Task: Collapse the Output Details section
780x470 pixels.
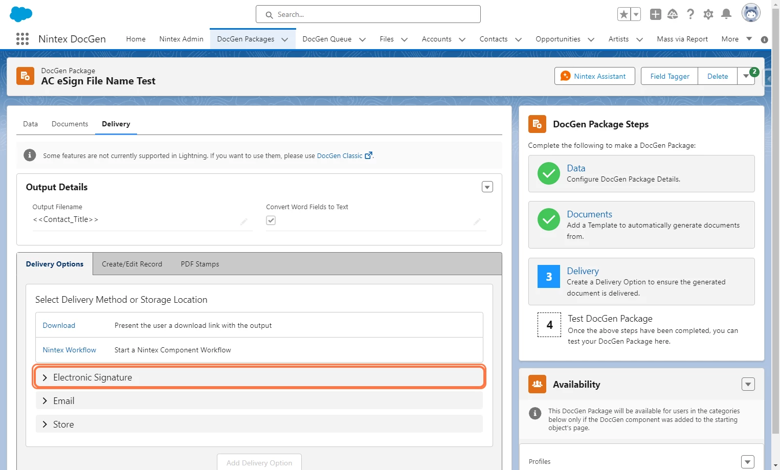Action: 487,187
